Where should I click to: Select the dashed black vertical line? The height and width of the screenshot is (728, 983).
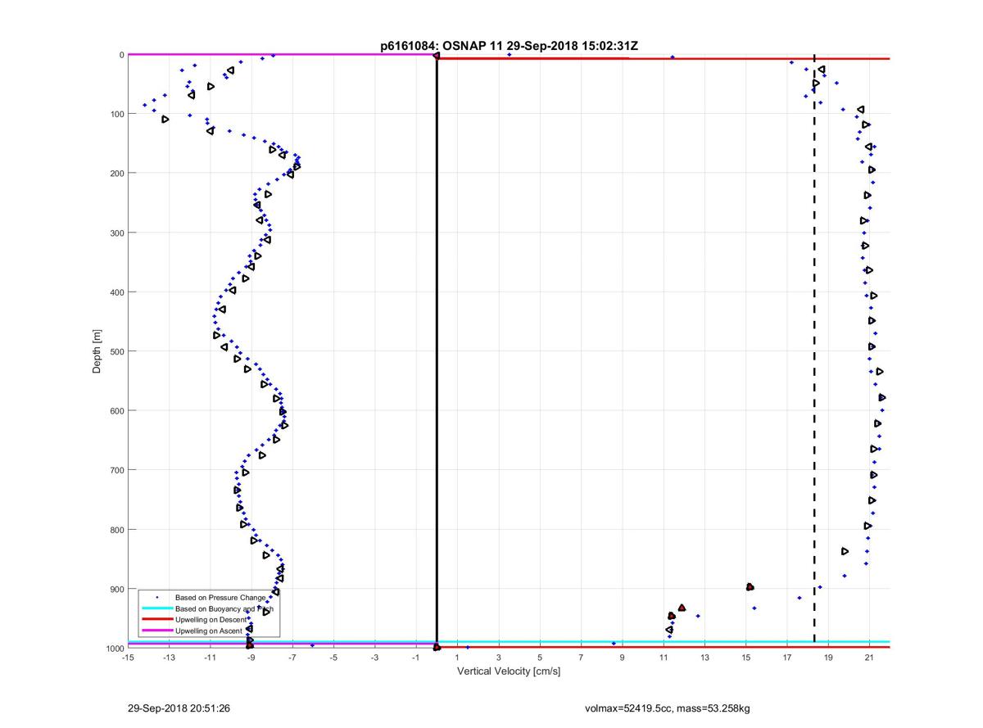coord(814,348)
